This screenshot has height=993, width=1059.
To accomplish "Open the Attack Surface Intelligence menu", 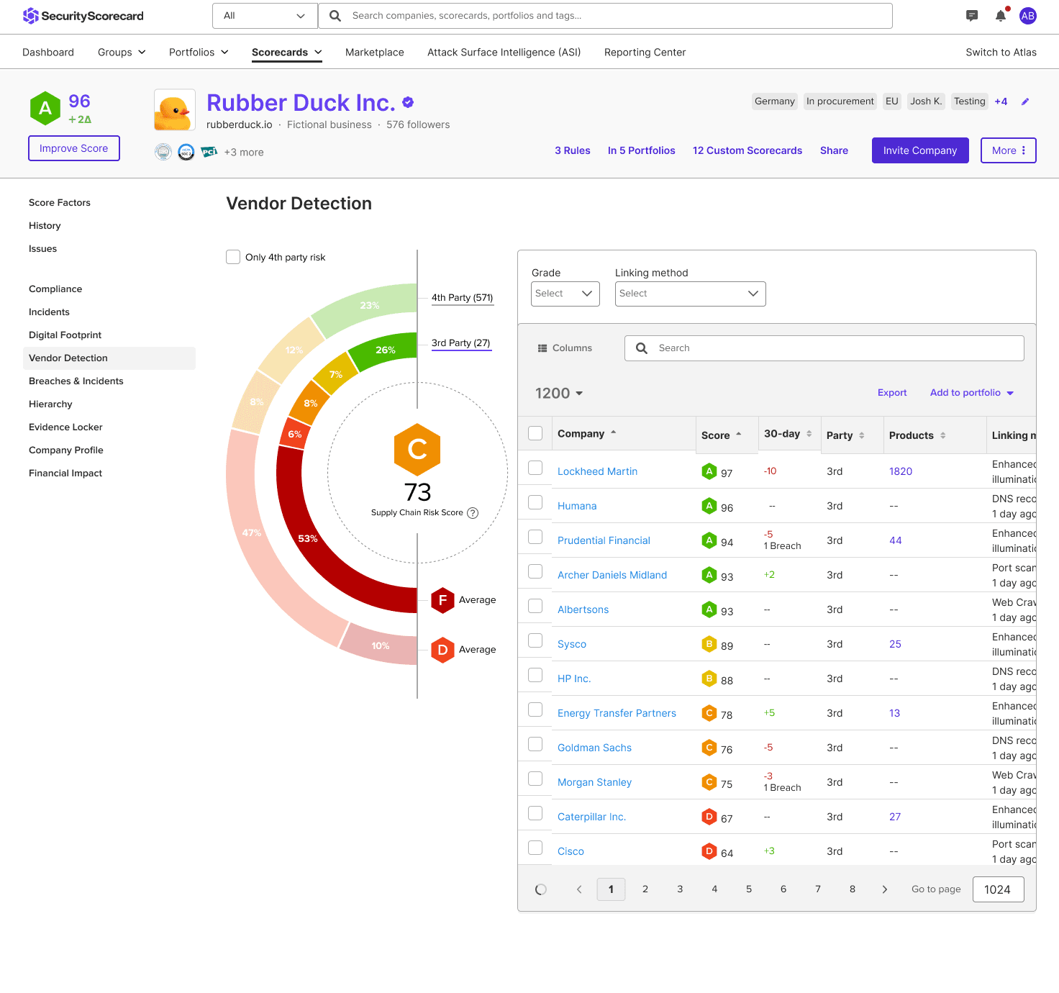I will (x=504, y=52).
